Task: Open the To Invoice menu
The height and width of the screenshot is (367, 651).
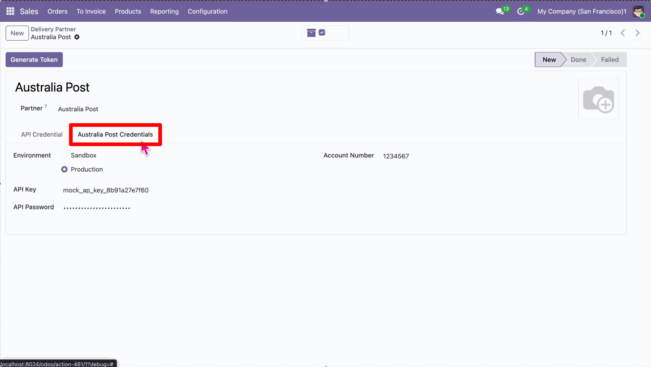Action: [91, 12]
